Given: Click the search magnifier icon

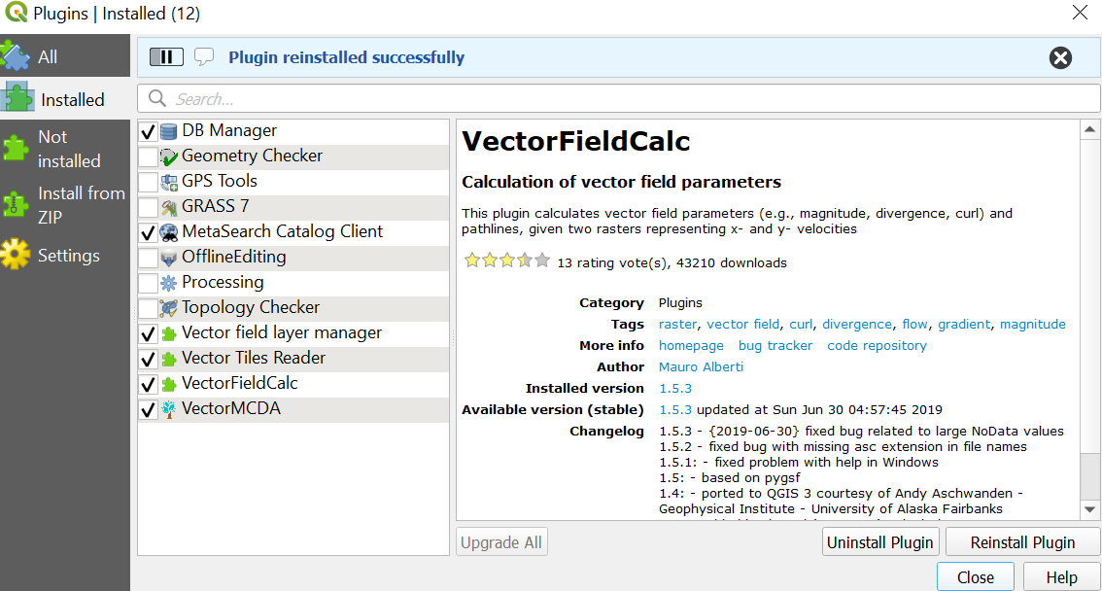Looking at the screenshot, I should point(157,98).
